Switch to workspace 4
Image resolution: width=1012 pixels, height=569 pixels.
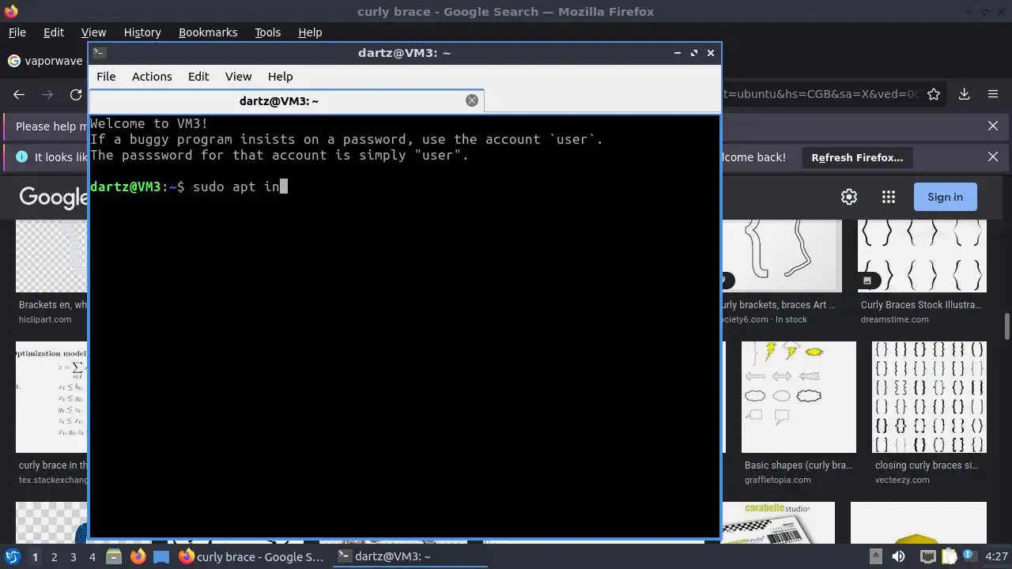pos(92,557)
